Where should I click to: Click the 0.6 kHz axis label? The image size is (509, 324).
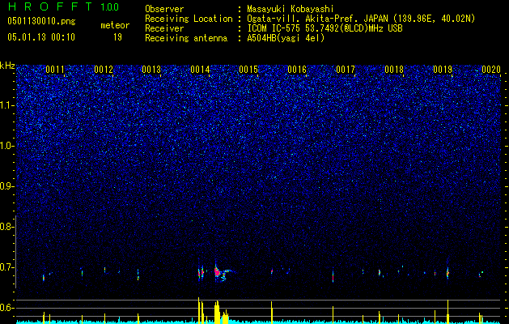(6, 308)
